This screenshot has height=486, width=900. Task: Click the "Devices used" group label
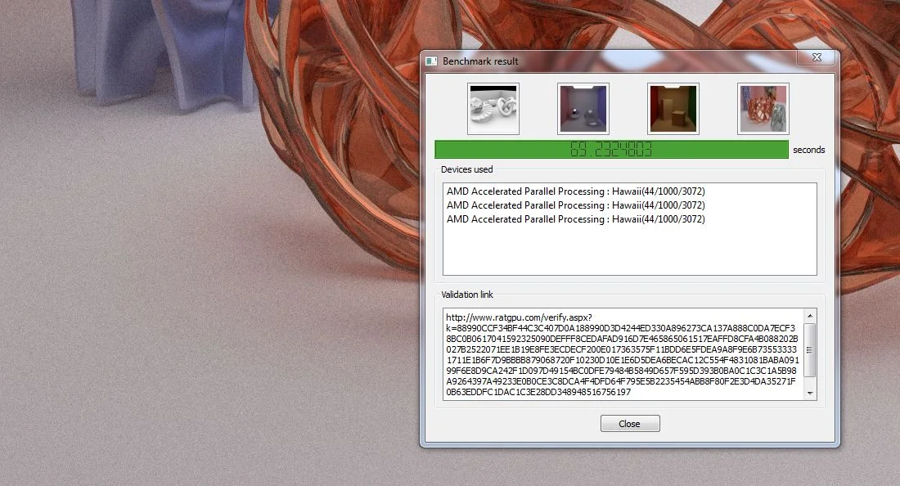click(x=466, y=169)
